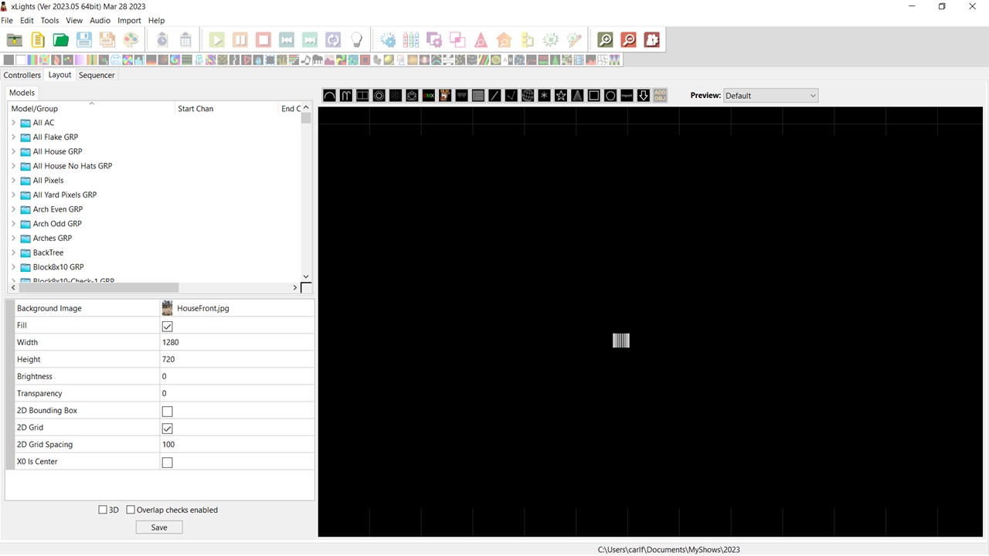Open the Preview dropdown
Image resolution: width=989 pixels, height=556 pixels.
pyautogui.click(x=812, y=95)
